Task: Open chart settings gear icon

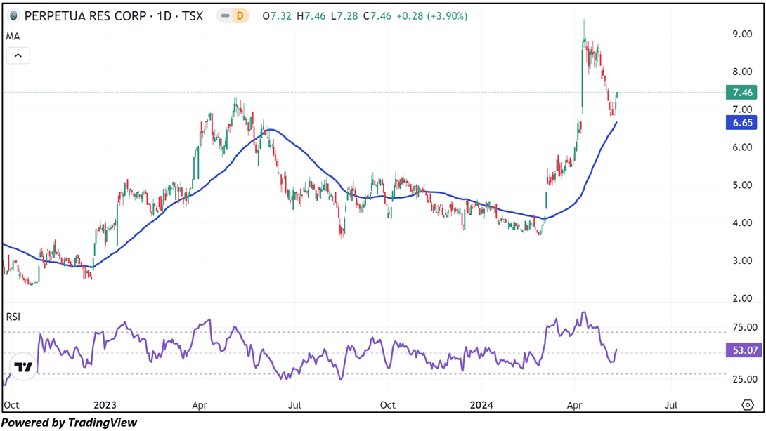Action: point(748,404)
